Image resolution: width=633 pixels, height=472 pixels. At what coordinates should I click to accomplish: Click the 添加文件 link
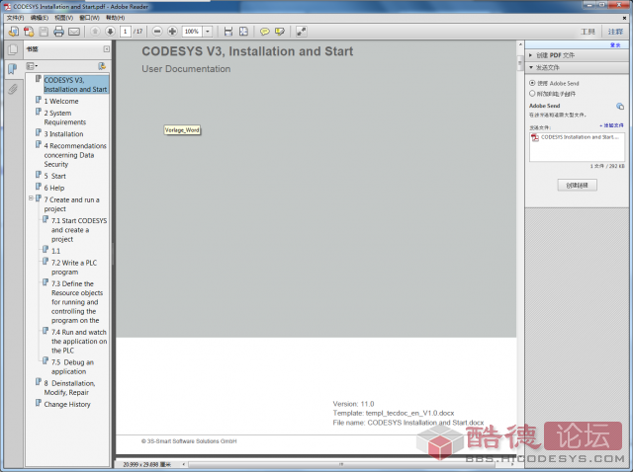pyautogui.click(x=610, y=125)
